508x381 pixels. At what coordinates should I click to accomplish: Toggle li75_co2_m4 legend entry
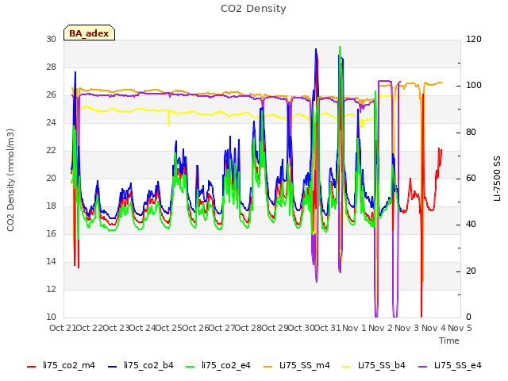(61, 365)
